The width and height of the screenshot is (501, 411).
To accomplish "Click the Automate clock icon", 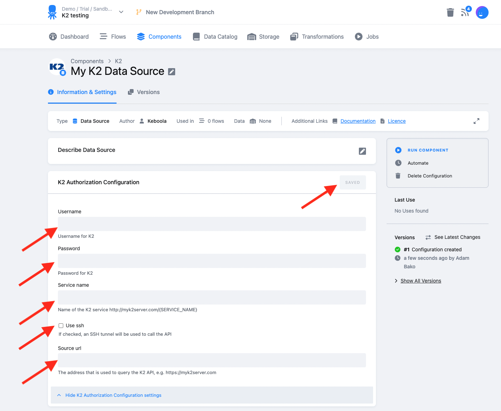I will 398,163.
